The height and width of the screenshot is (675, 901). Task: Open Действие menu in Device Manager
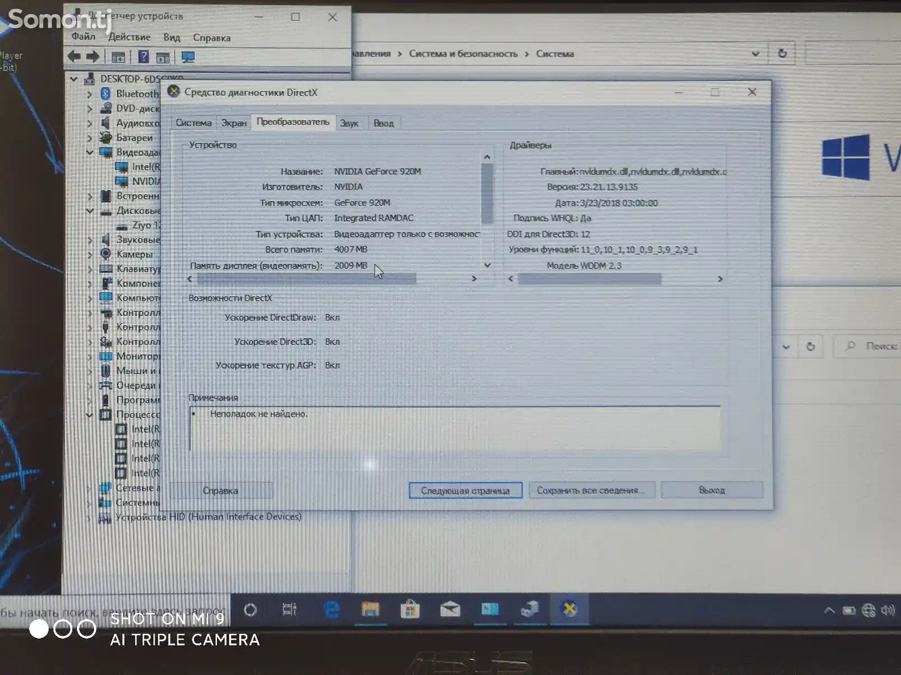pos(129,37)
